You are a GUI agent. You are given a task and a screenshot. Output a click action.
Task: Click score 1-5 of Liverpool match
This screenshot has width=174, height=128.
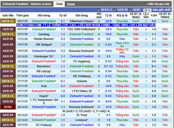pyautogui.click(x=63, y=120)
